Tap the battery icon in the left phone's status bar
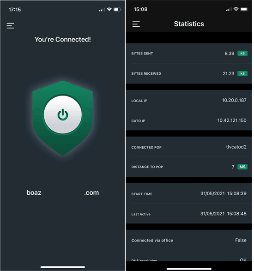Image resolution: width=254 pixels, height=271 pixels. (x=117, y=9)
